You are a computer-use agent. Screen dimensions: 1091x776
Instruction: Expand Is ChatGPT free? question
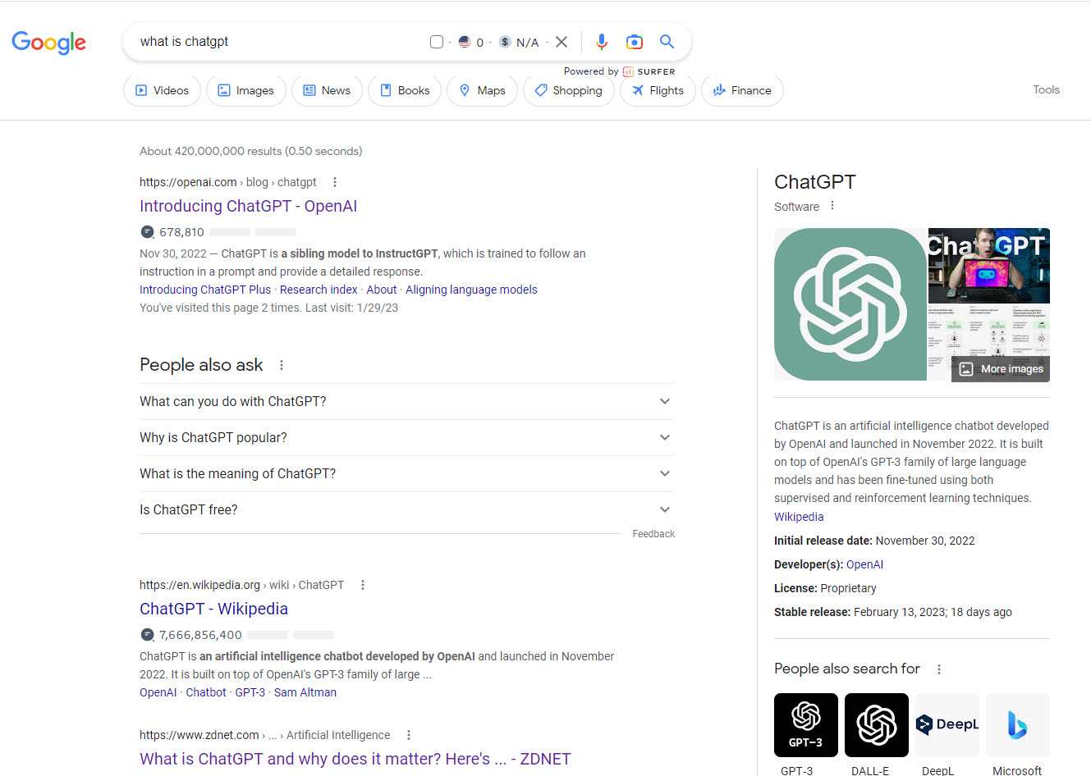[407, 509]
